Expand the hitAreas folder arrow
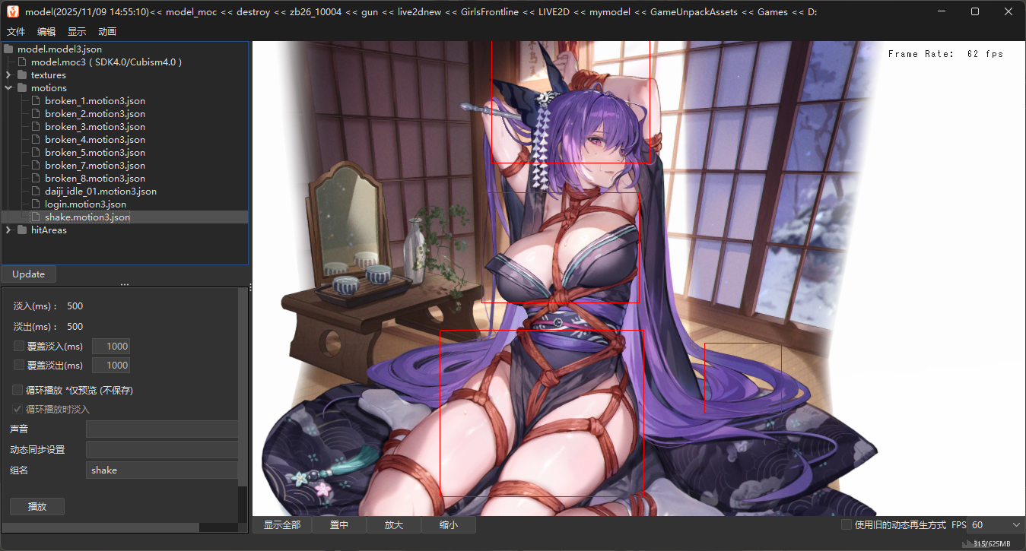 pyautogui.click(x=8, y=230)
